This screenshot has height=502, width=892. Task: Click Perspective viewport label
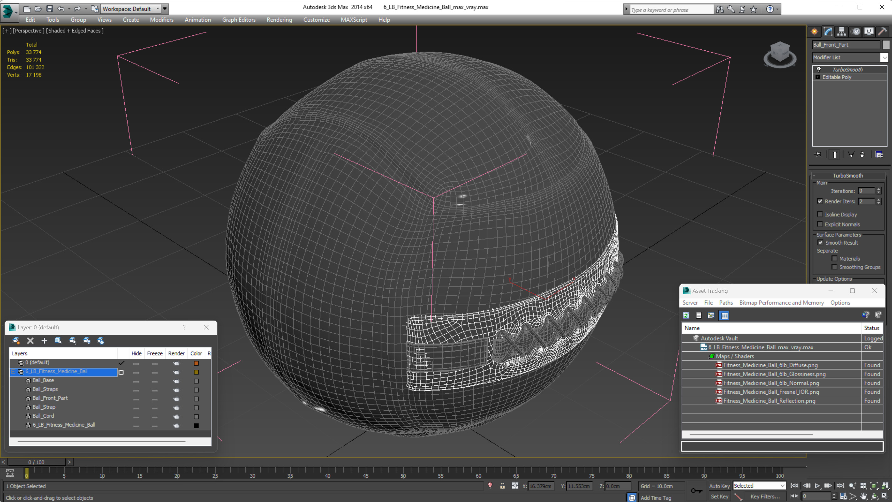(28, 30)
